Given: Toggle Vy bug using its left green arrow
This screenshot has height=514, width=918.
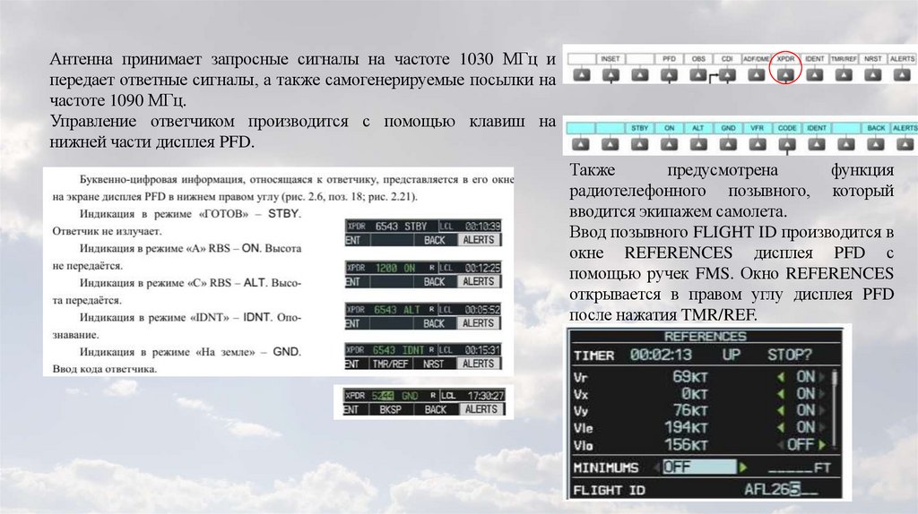Looking at the screenshot, I should pyautogui.click(x=781, y=410).
